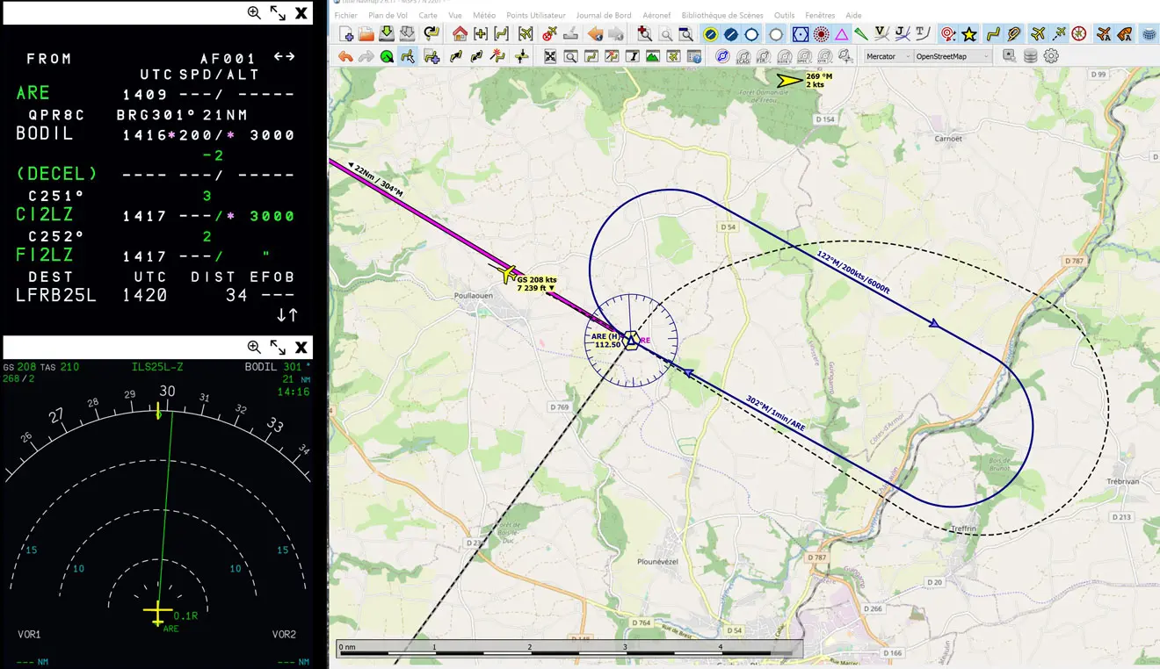The image size is (1160, 669).
Task: Open the Météo menu
Action: point(483,15)
